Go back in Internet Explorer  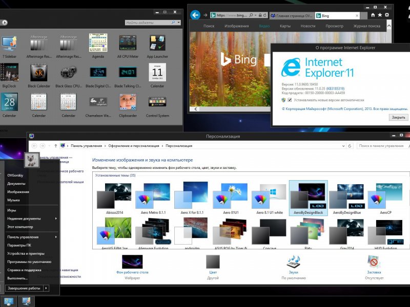[195, 15]
